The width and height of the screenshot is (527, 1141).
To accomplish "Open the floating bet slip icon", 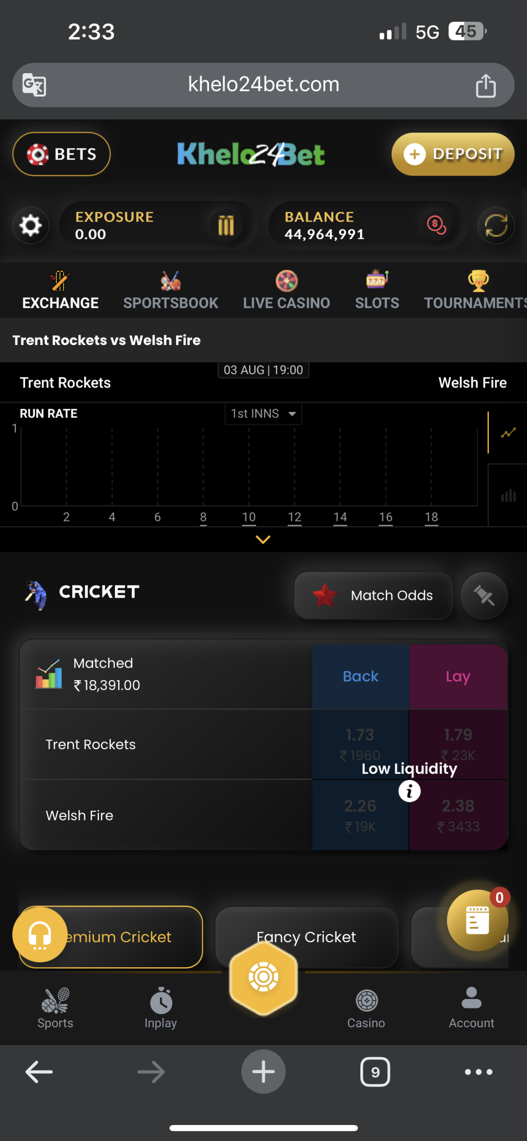I will point(478,920).
